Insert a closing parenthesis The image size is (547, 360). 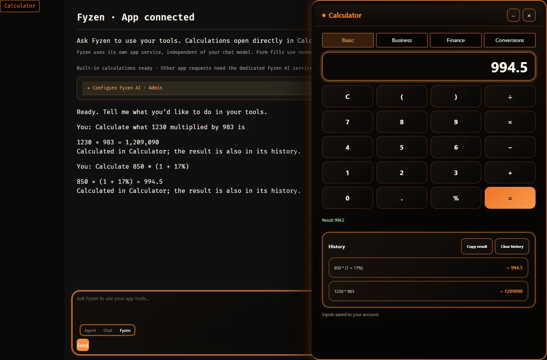(x=456, y=97)
